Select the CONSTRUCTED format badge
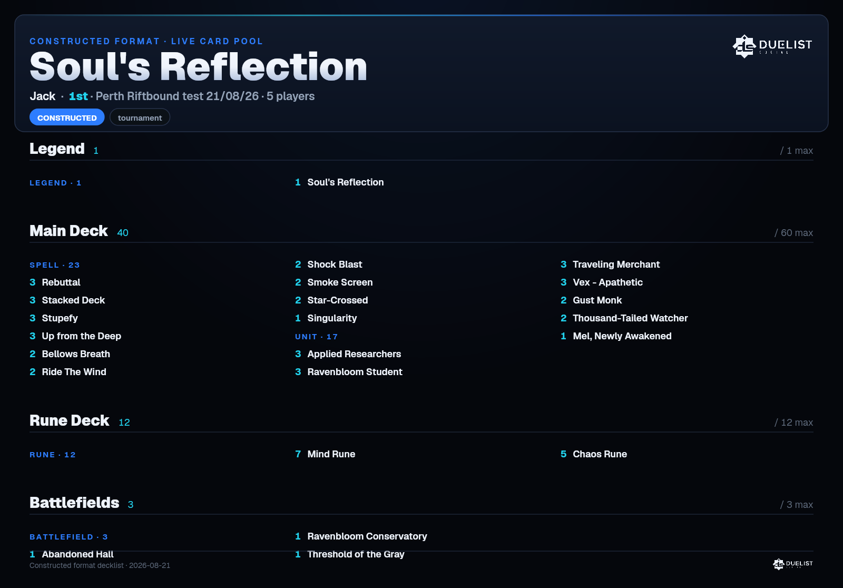 [x=67, y=117]
